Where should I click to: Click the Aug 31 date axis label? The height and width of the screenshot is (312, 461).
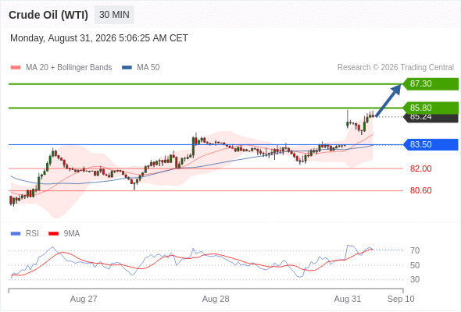point(347,299)
